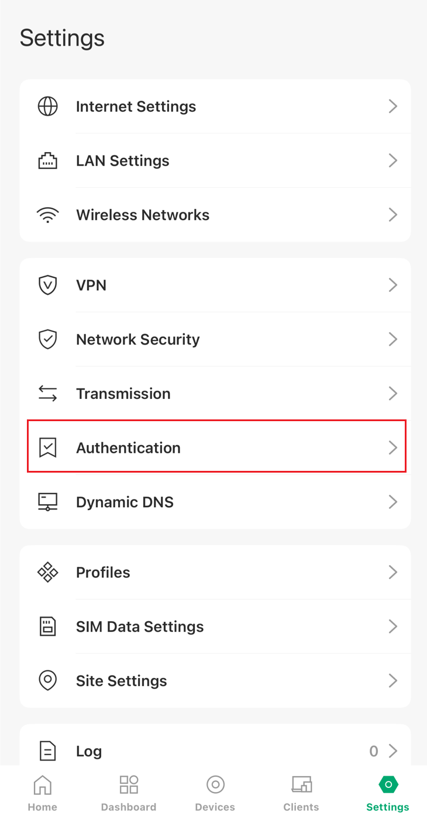This screenshot has height=823, width=427.
Task: Tap the LAN port icon
Action: pos(47,161)
